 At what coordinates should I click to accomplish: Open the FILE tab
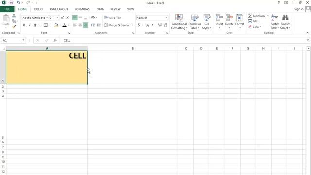point(7,9)
